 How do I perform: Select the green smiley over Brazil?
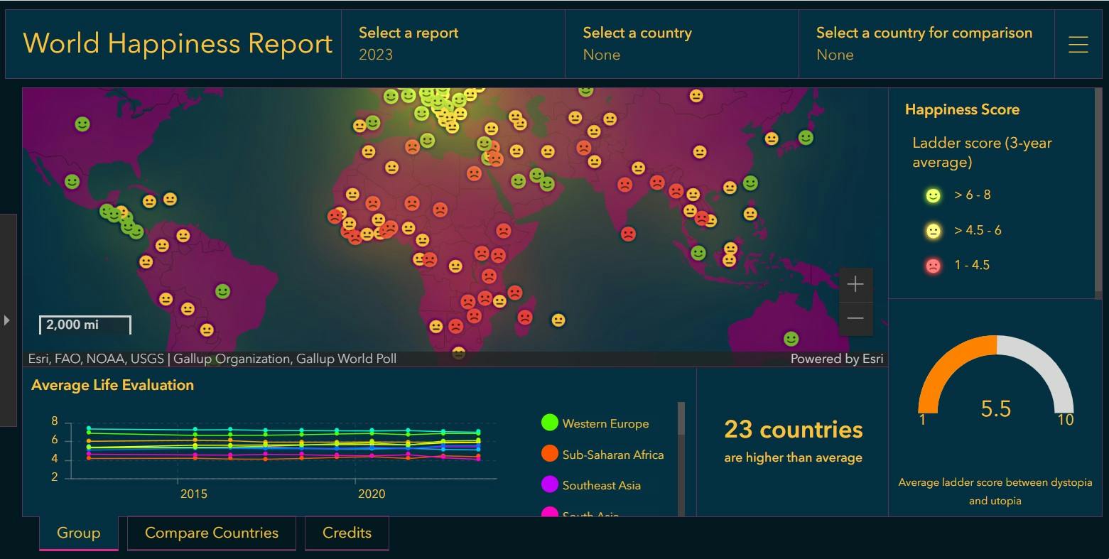tap(222, 291)
